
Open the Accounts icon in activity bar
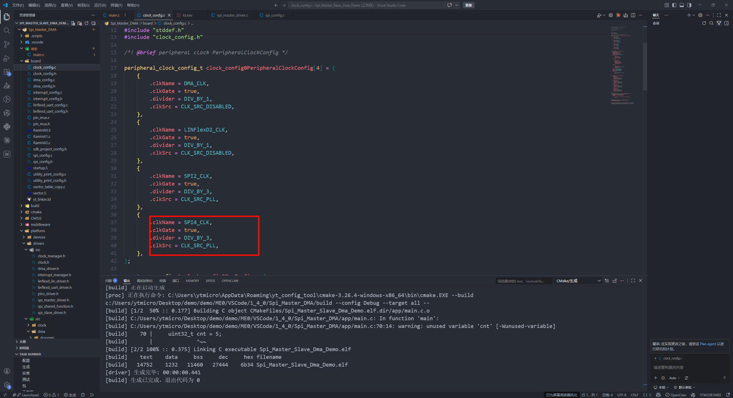(x=7, y=372)
